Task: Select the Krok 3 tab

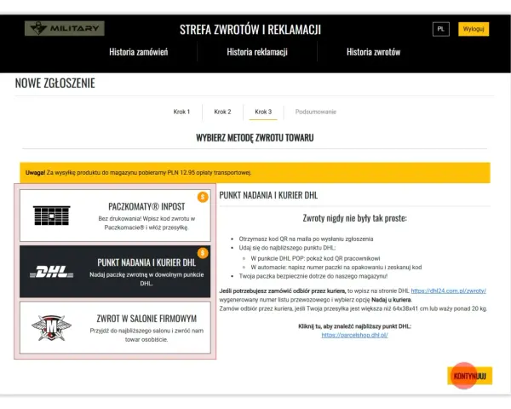Action: (263, 112)
